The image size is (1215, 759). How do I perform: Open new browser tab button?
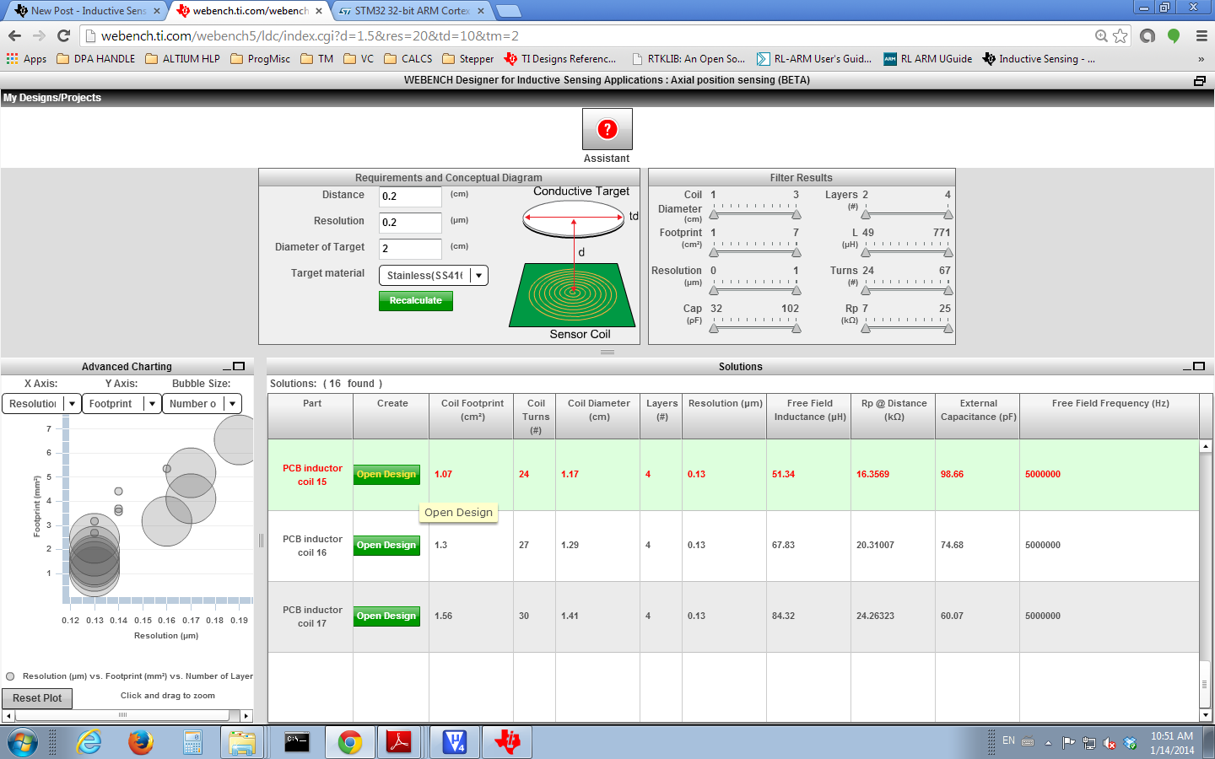508,11
